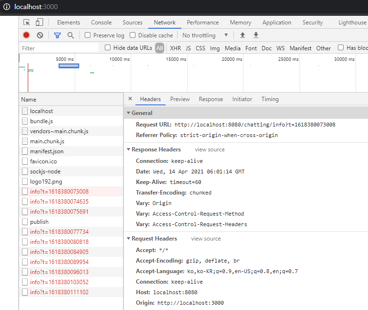The image size is (368, 310).
Task: Click the vendors~main.chunk.js file icon
Action: 24,131
